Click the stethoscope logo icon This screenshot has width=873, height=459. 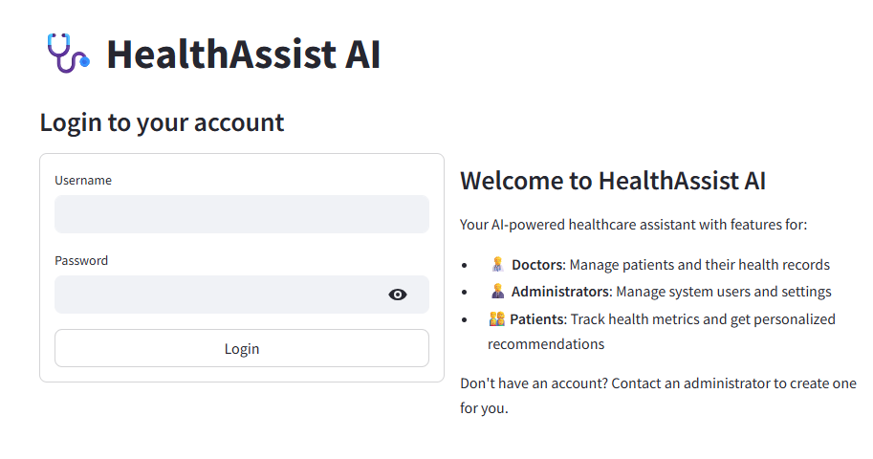click(x=67, y=54)
